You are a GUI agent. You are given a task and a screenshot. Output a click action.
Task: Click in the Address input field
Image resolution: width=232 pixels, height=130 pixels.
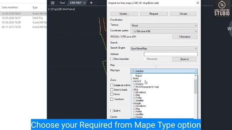[x=171, y=54]
